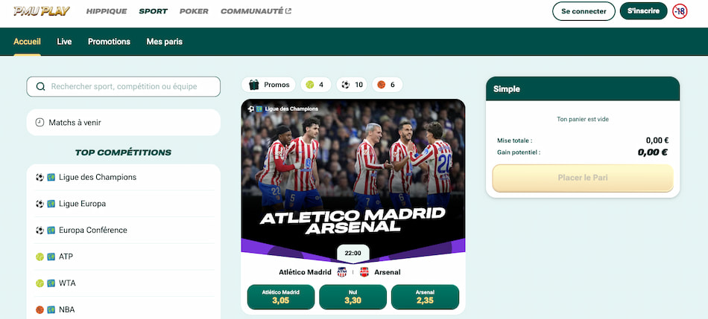This screenshot has height=319, width=708.
Task: Select Ligue des Champions in Top Compétitions
Action: pyautogui.click(x=123, y=177)
